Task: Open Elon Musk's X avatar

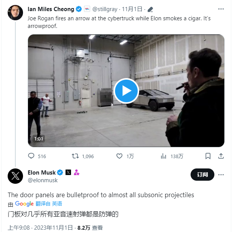Action: point(15,176)
